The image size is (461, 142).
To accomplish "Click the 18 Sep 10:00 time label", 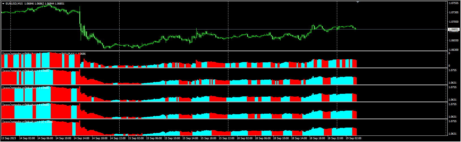I will point(281,139).
